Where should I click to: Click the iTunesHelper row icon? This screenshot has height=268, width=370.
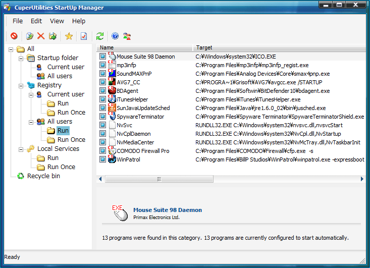click(x=112, y=99)
